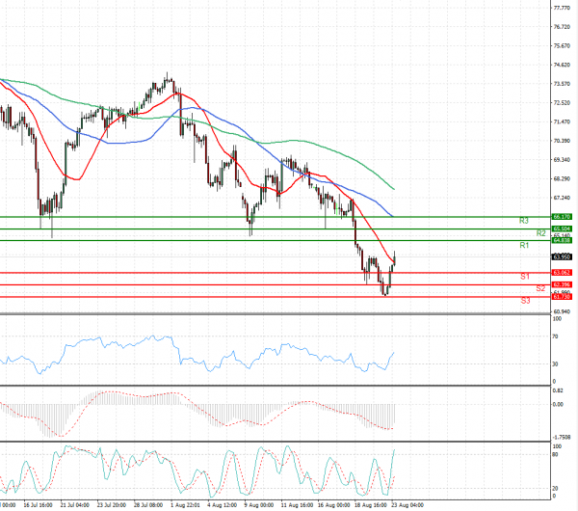This screenshot has width=578, height=511.
Task: Select the red 61.730 price tag
Action: (x=562, y=297)
